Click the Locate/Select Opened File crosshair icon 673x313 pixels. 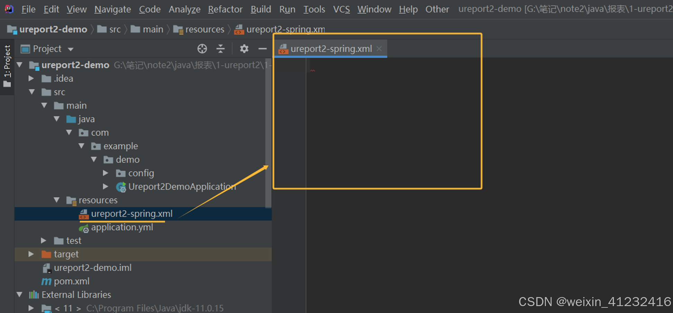pyautogui.click(x=202, y=49)
